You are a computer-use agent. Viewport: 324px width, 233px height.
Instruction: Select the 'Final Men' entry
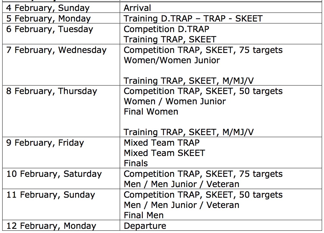pos(144,215)
